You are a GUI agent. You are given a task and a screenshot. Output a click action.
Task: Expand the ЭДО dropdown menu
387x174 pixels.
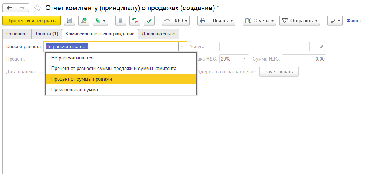tap(176, 21)
